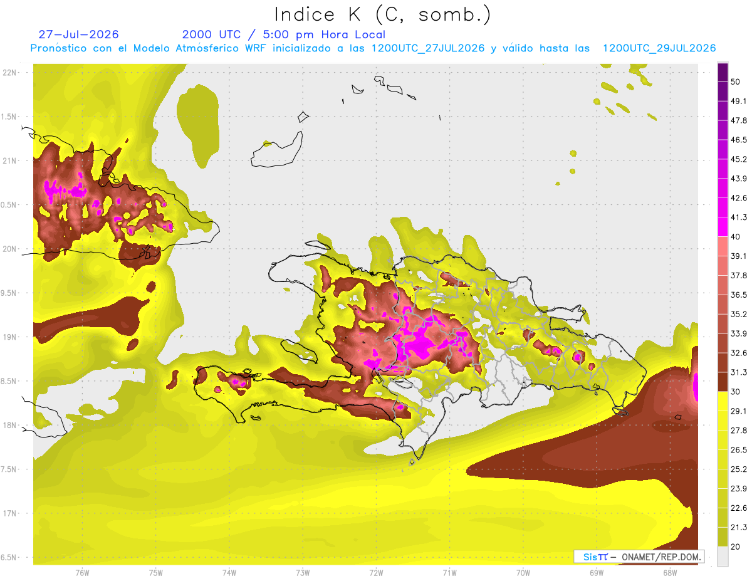
Task: Click the 76W longitude axis label
Action: coord(82,573)
